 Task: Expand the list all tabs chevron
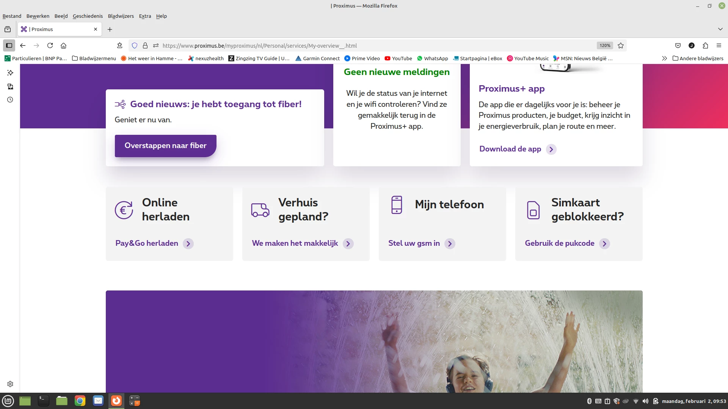pyautogui.click(x=720, y=29)
